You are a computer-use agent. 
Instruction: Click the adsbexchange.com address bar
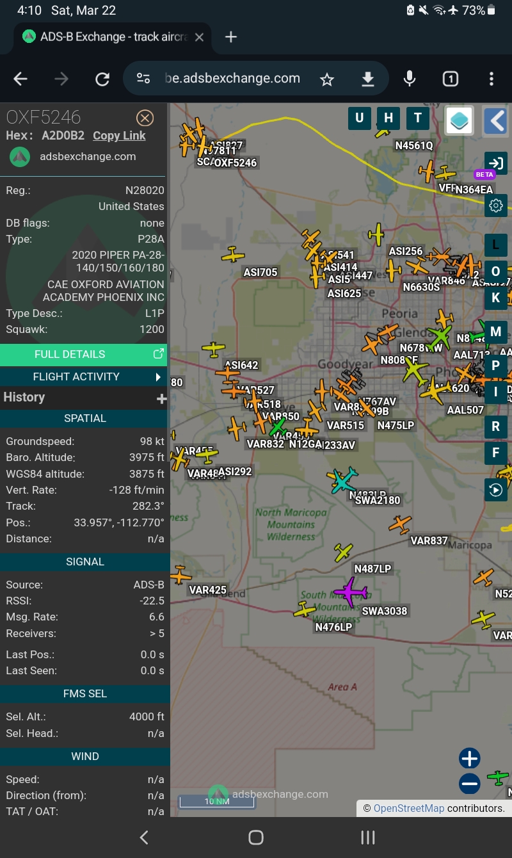(233, 79)
